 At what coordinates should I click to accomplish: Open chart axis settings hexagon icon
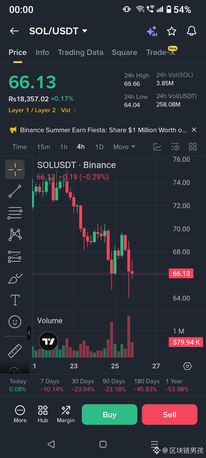[x=187, y=366]
